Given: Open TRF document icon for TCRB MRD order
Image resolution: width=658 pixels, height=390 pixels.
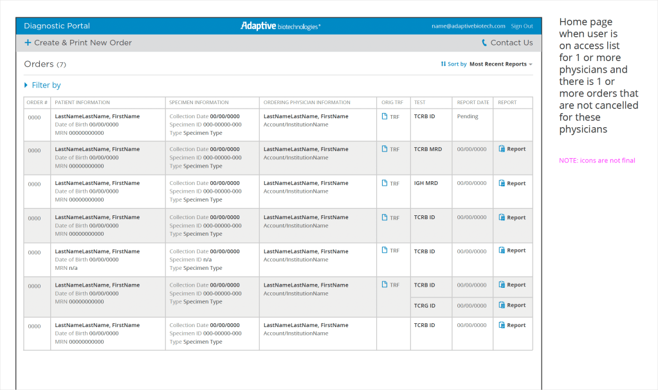Looking at the screenshot, I should coord(385,149).
